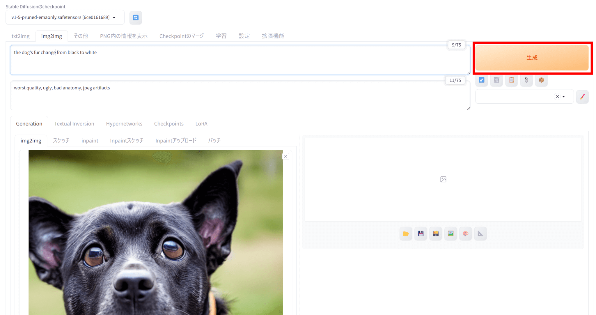This screenshot has height=315, width=596.
Task: Switch to the Hypernetworks tab
Action: point(124,124)
